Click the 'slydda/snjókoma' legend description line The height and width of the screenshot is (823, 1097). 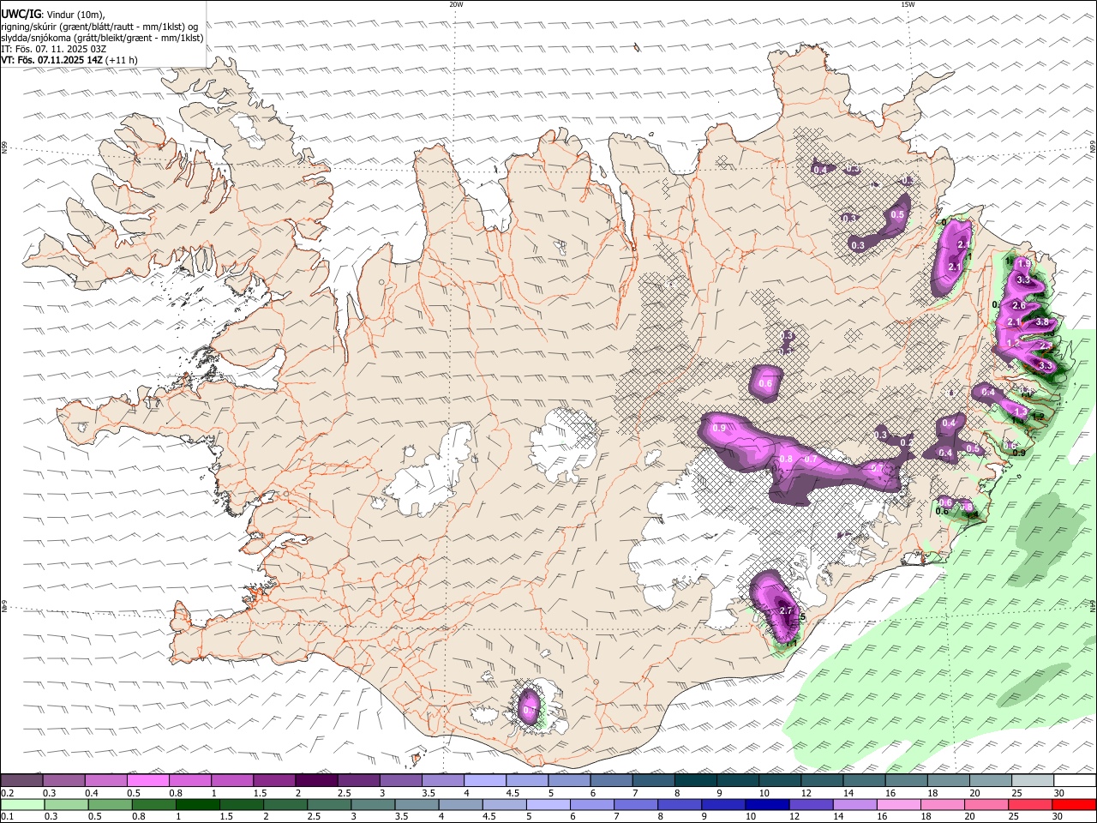pyautogui.click(x=102, y=38)
